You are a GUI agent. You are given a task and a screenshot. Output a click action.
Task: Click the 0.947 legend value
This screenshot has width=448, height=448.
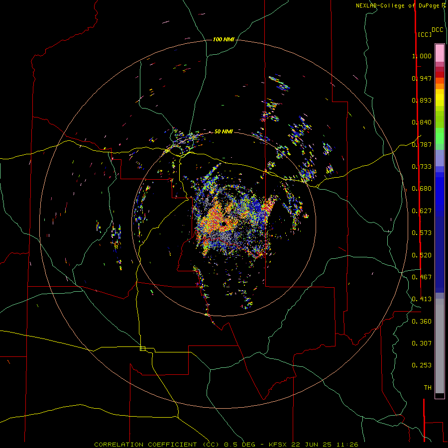coord(422,78)
